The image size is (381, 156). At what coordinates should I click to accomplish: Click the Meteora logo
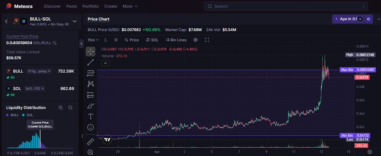coord(19,6)
